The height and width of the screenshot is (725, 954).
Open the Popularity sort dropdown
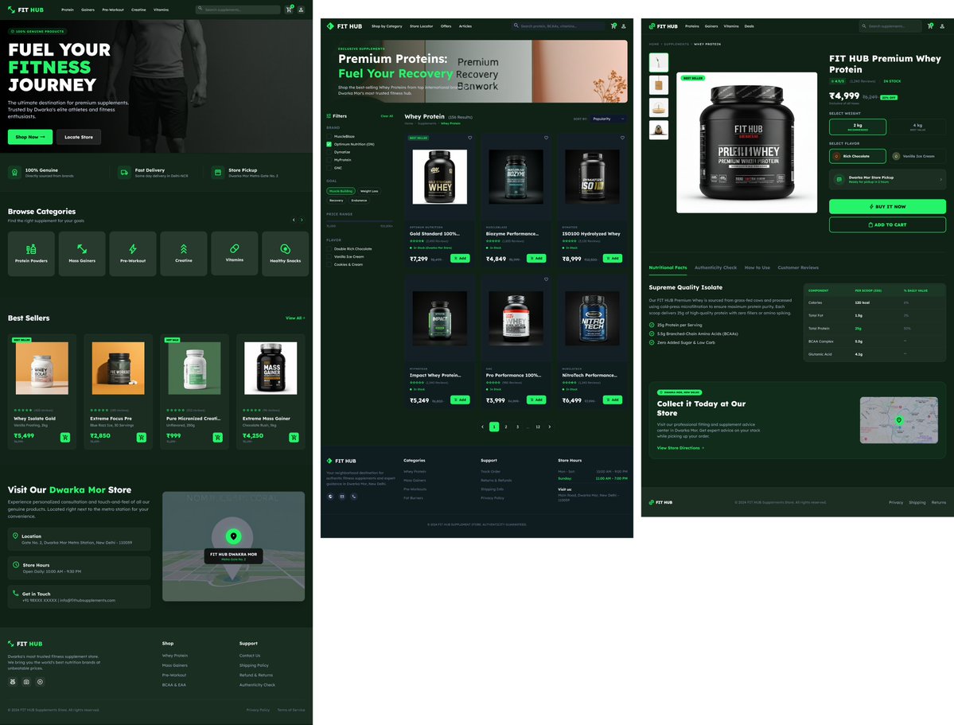608,119
